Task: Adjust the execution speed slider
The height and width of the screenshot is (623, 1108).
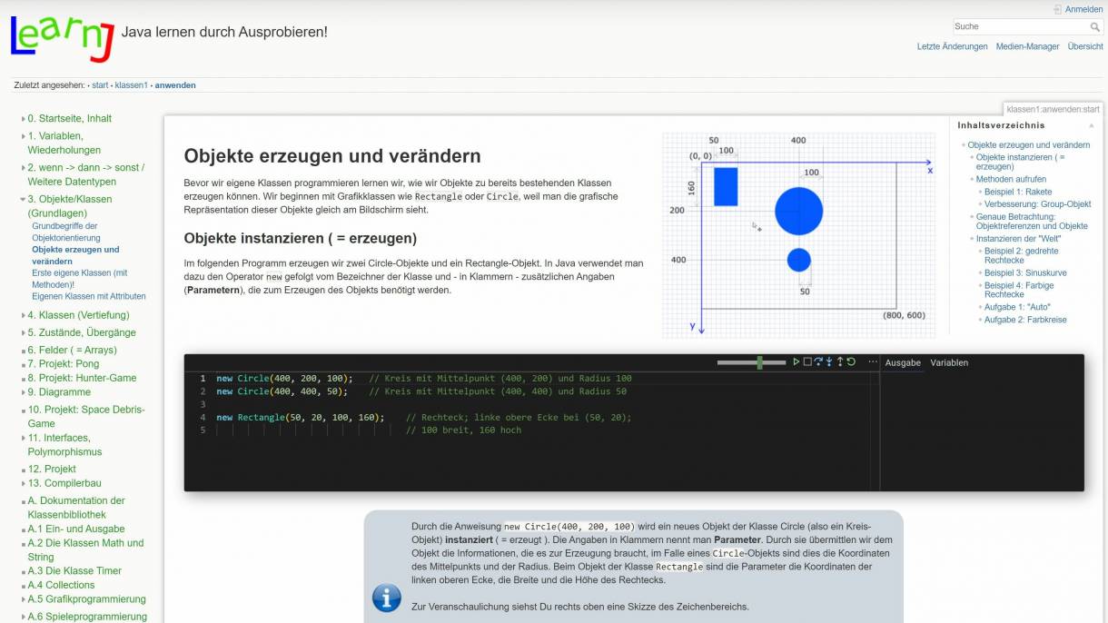Action: coord(759,362)
